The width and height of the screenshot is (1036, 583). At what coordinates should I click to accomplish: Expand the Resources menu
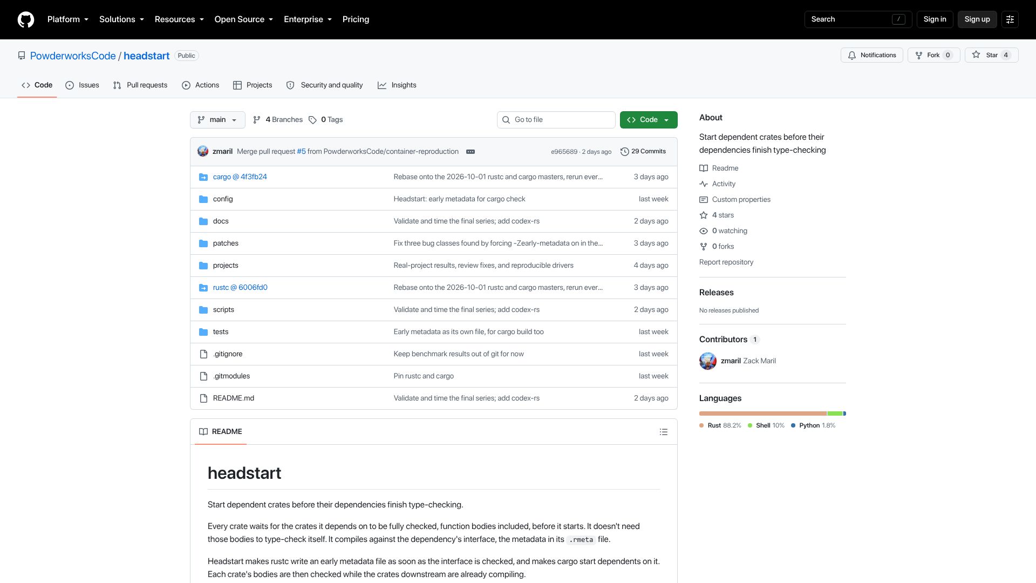(179, 19)
